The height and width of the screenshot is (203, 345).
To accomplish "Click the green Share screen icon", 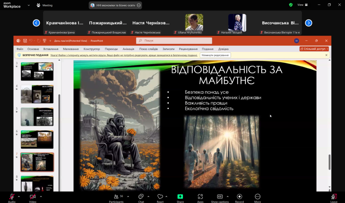I will (180, 197).
